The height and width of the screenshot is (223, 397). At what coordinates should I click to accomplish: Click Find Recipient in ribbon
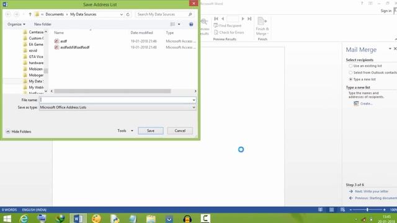[x=228, y=25]
